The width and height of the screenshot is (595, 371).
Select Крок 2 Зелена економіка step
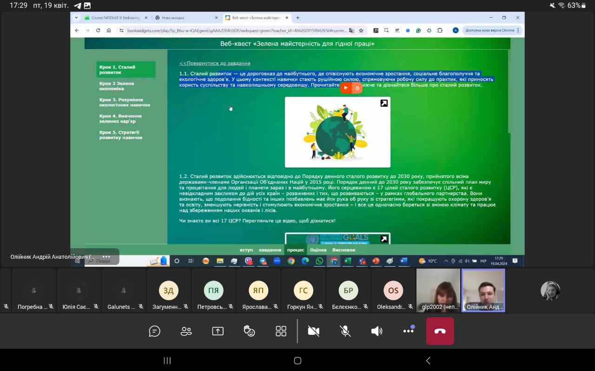pyautogui.click(x=117, y=86)
